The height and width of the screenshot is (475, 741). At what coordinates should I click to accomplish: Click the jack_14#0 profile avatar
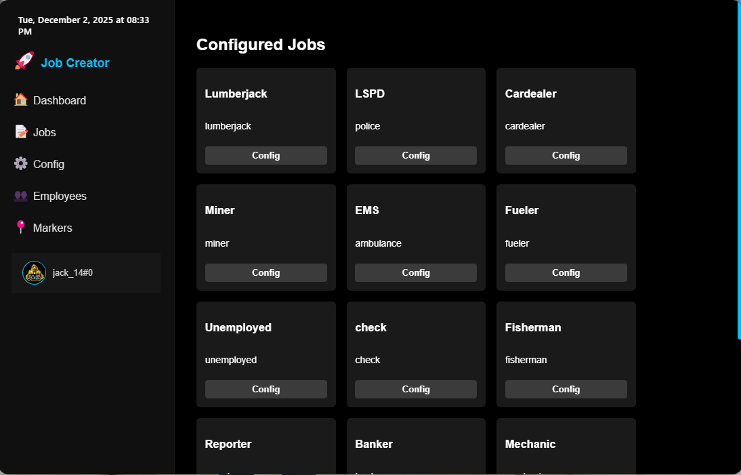(x=34, y=272)
